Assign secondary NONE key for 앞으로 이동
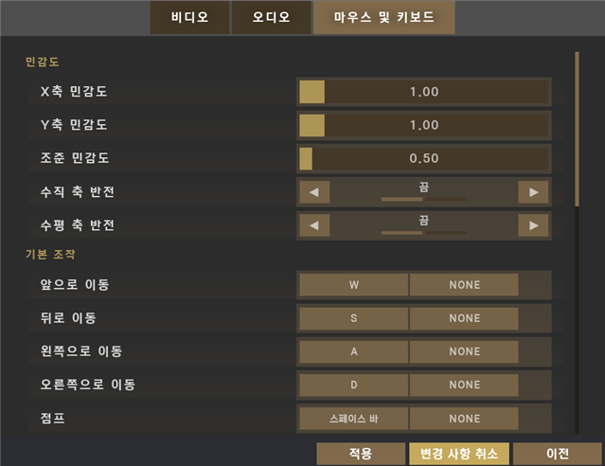Image resolution: width=605 pixels, height=466 pixels. click(x=464, y=285)
